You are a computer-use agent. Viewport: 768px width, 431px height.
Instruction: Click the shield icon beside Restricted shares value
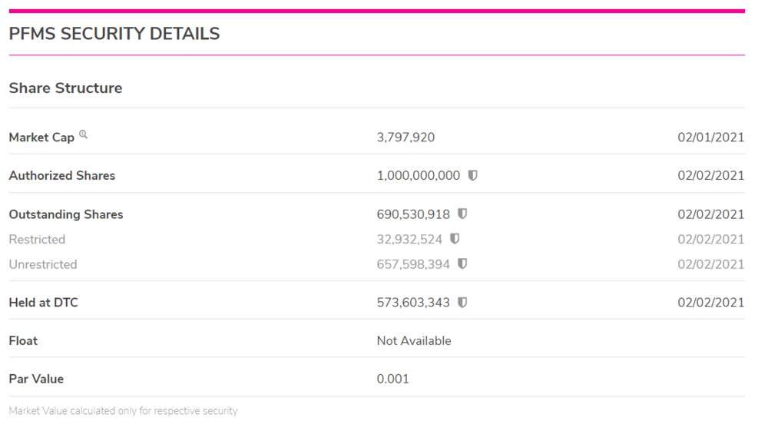455,239
